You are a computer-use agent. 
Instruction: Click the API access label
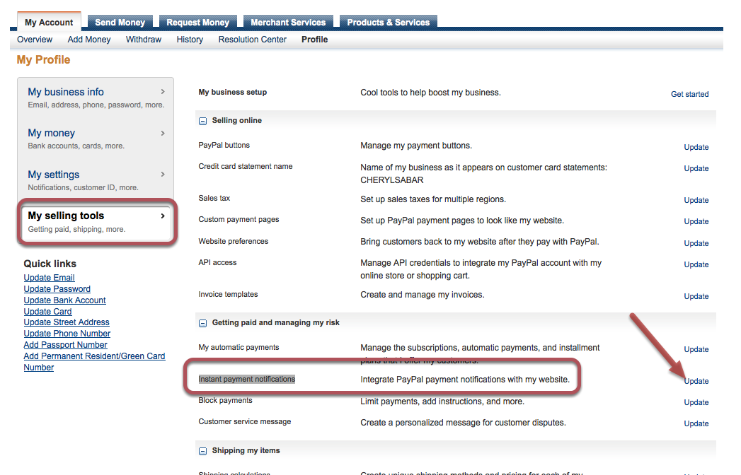point(217,262)
